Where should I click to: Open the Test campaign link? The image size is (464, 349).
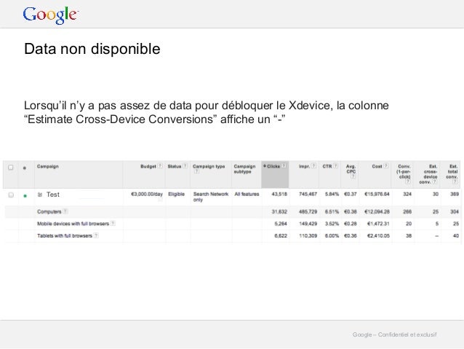tap(53, 195)
